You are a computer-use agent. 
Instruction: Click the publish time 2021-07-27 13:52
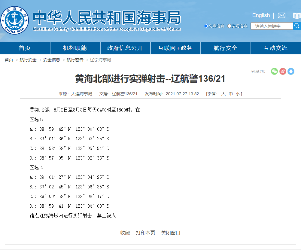(x=182, y=94)
